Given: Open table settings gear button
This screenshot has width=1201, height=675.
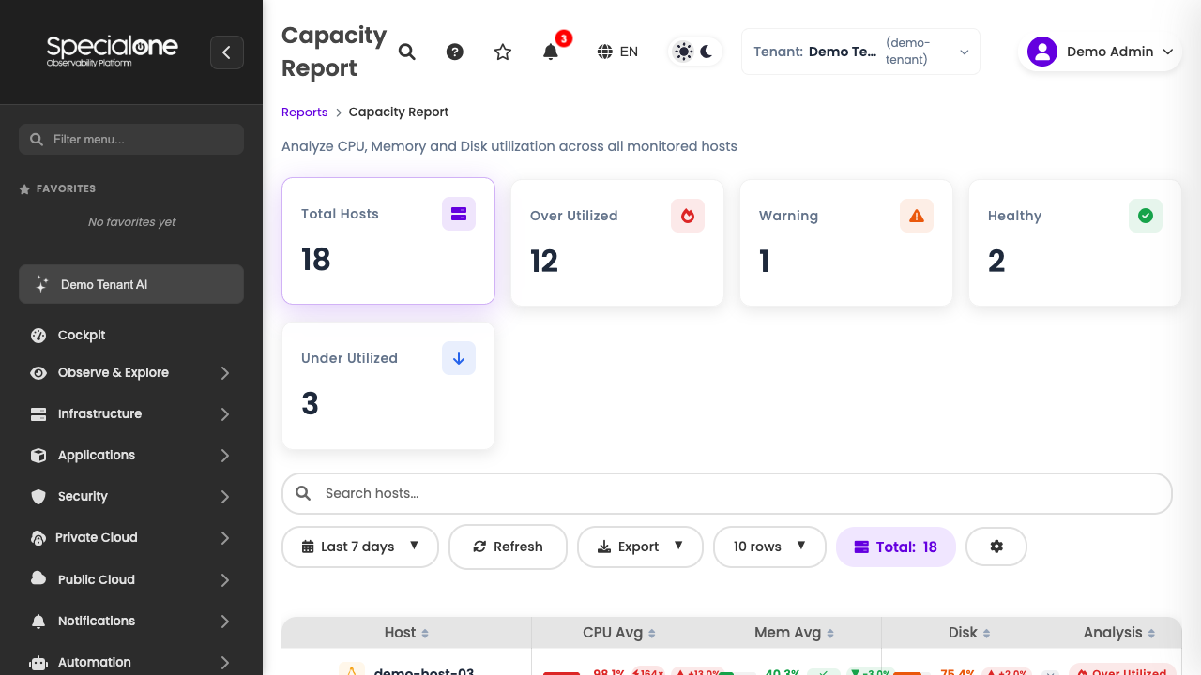Looking at the screenshot, I should 996,547.
